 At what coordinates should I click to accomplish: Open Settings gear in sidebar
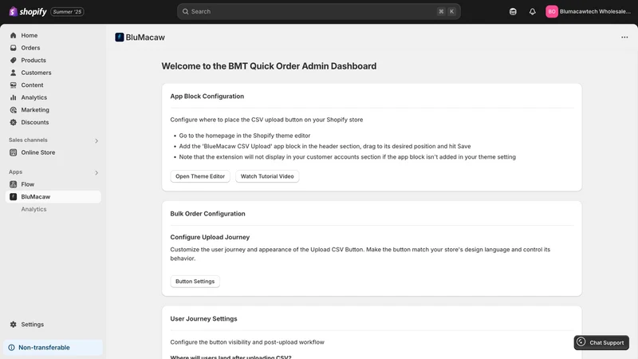point(14,325)
